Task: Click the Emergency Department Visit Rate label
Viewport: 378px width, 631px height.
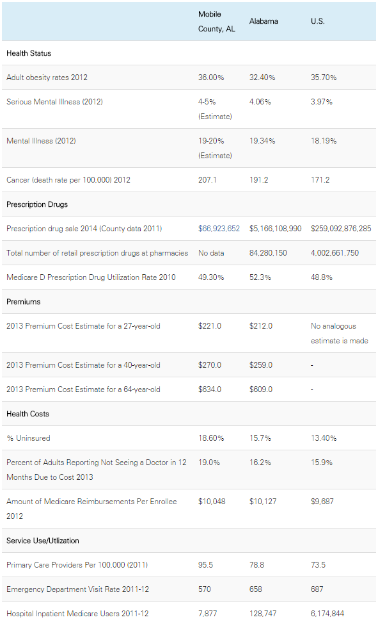Action: point(77,589)
